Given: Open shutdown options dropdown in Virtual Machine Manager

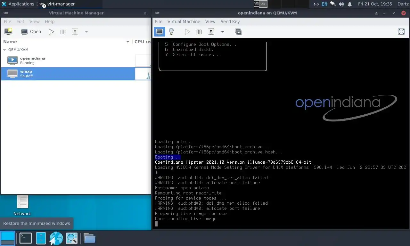Looking at the screenshot, I should pos(86,31).
